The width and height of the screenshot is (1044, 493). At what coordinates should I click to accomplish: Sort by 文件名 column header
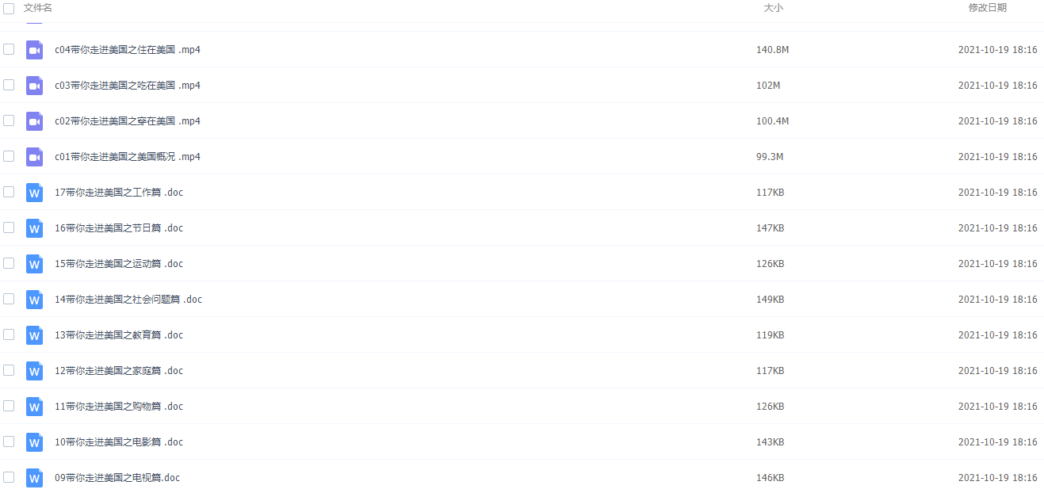click(x=38, y=8)
